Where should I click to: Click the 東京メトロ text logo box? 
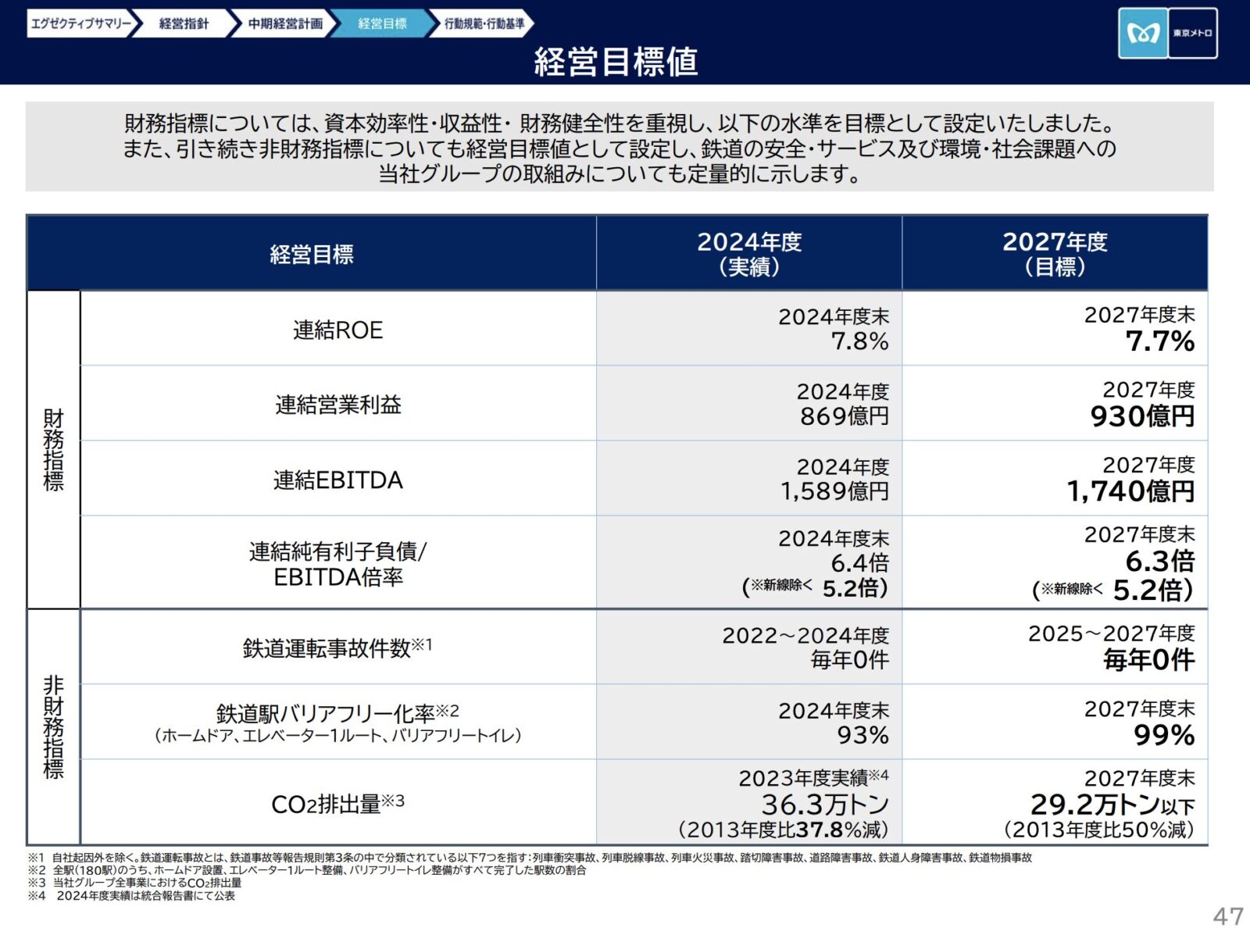click(1192, 34)
